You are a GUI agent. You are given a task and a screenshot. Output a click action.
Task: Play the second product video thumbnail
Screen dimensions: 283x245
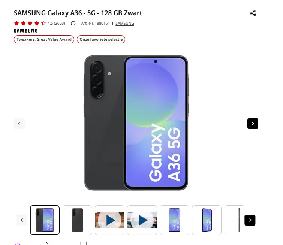coord(142,220)
